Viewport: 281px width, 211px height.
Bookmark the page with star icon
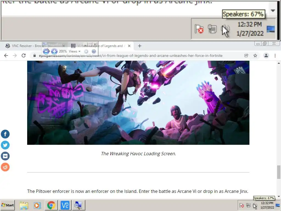point(255,55)
